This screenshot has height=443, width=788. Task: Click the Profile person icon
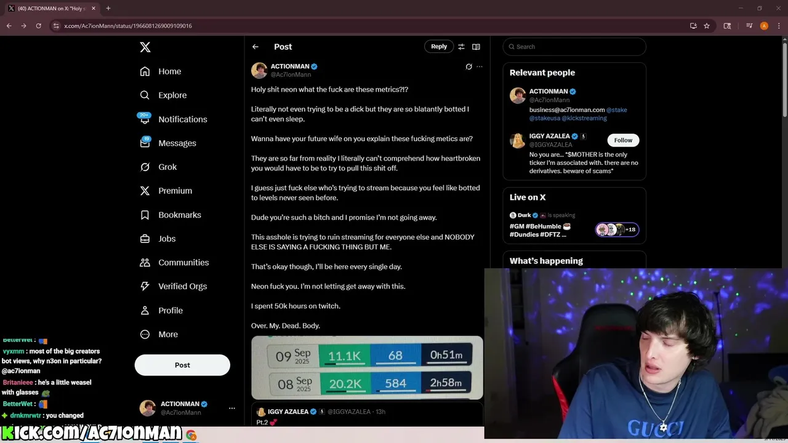[x=145, y=310]
